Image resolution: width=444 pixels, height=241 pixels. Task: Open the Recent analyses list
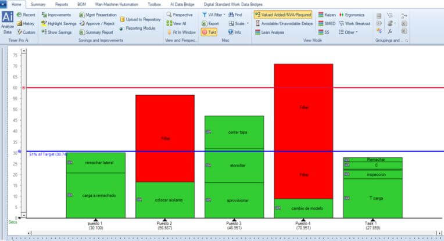tap(26, 15)
